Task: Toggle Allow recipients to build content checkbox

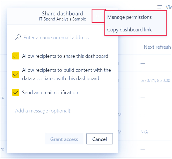Action: (x=16, y=74)
